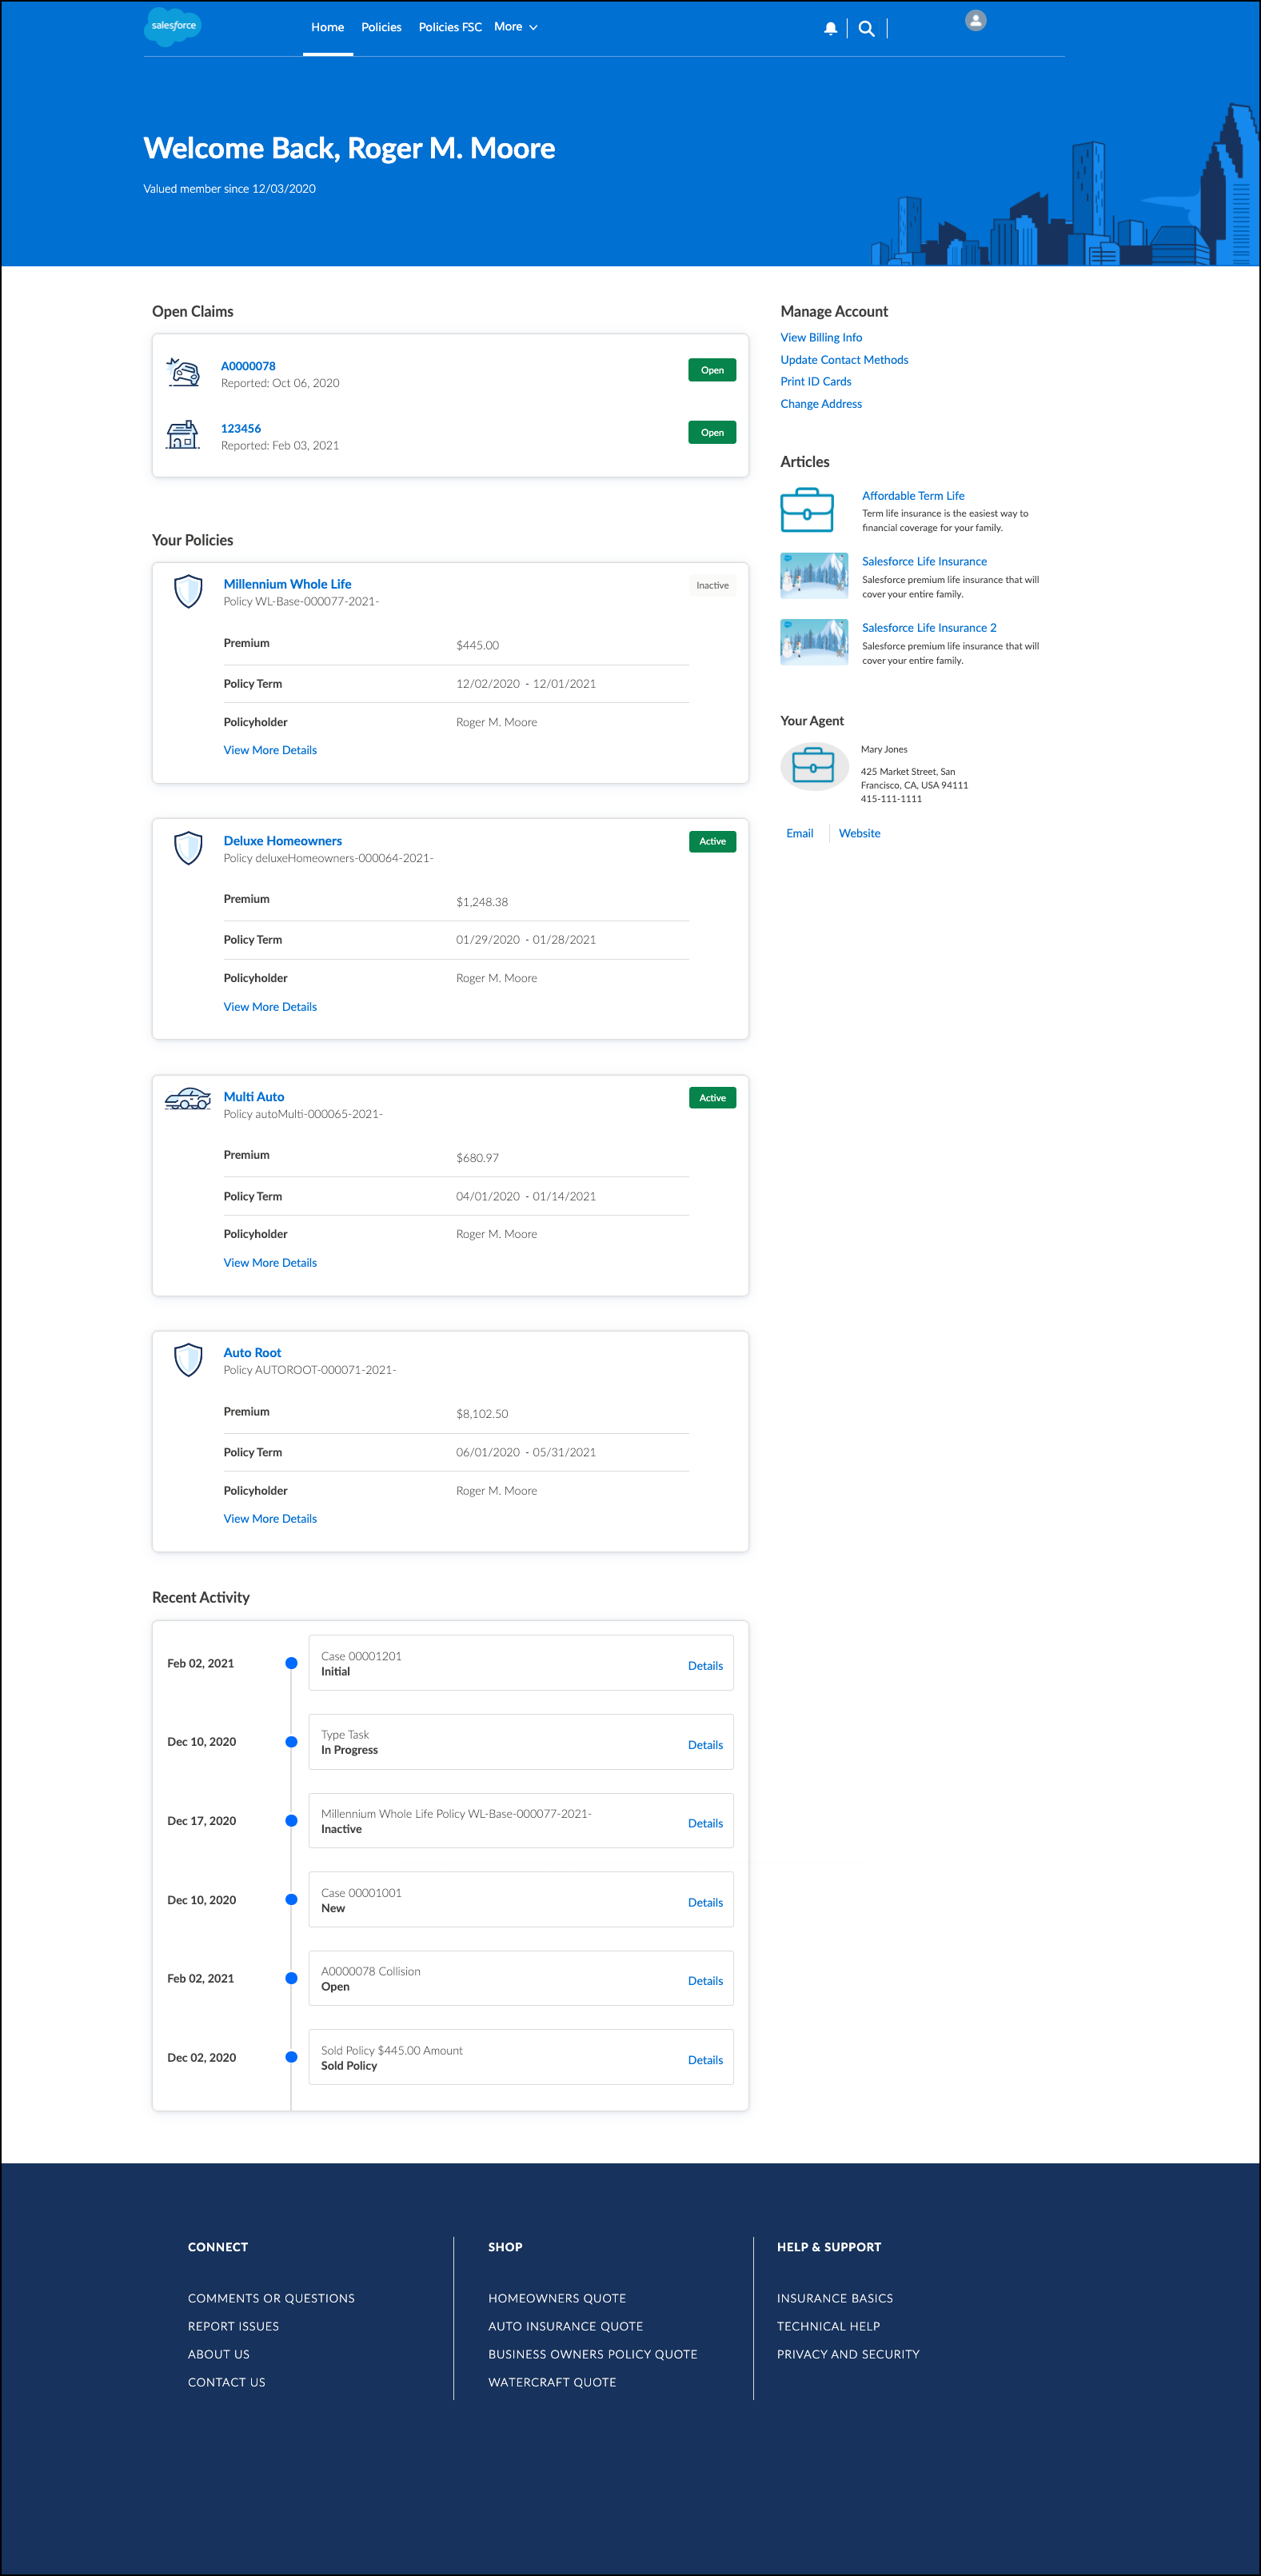
Task: Click Change Address link
Action: click(821, 404)
